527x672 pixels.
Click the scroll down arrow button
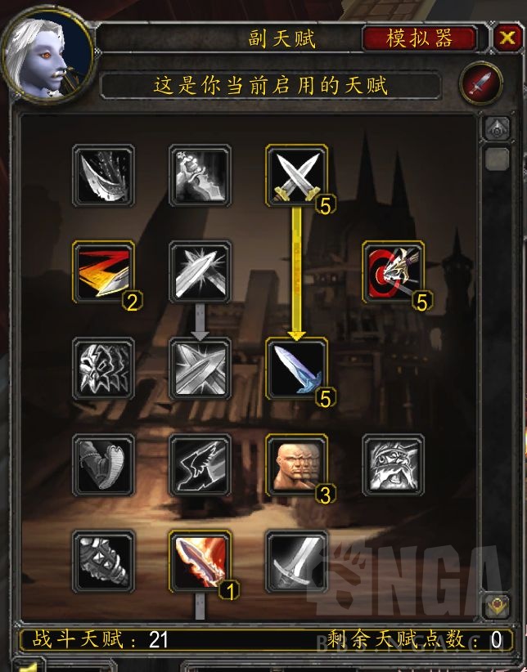(497, 606)
